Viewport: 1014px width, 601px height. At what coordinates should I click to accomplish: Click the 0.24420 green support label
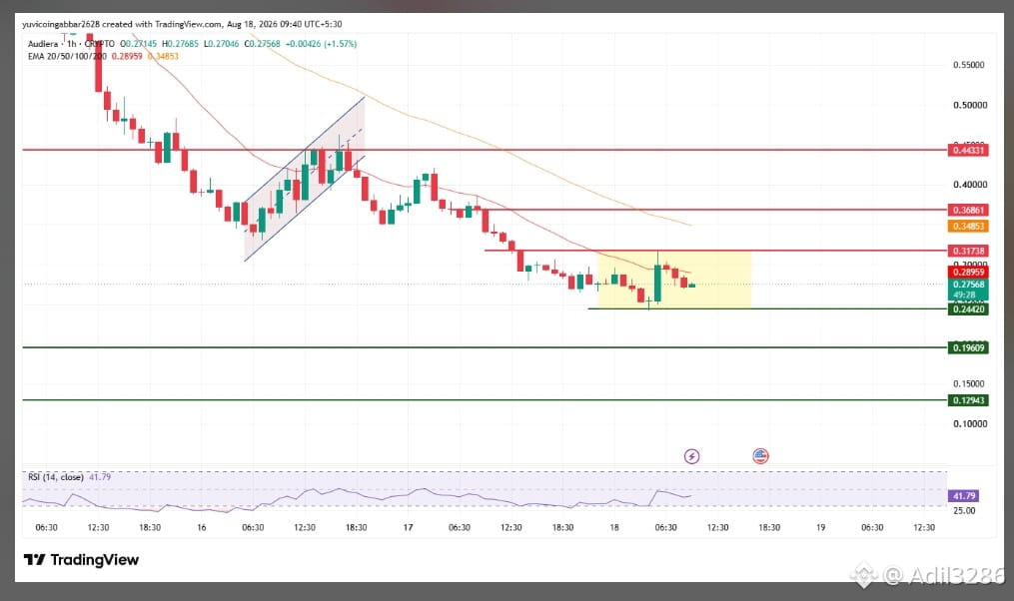pyautogui.click(x=968, y=308)
